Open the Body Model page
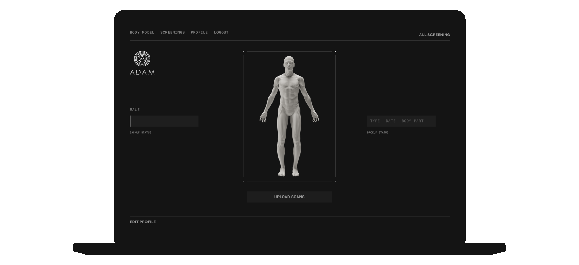The image size is (579, 265). tap(142, 32)
